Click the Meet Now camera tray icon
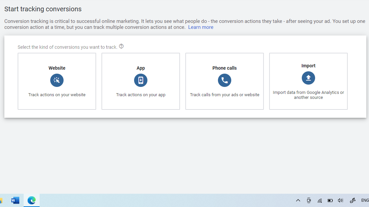This screenshot has width=369, height=207. [309, 200]
